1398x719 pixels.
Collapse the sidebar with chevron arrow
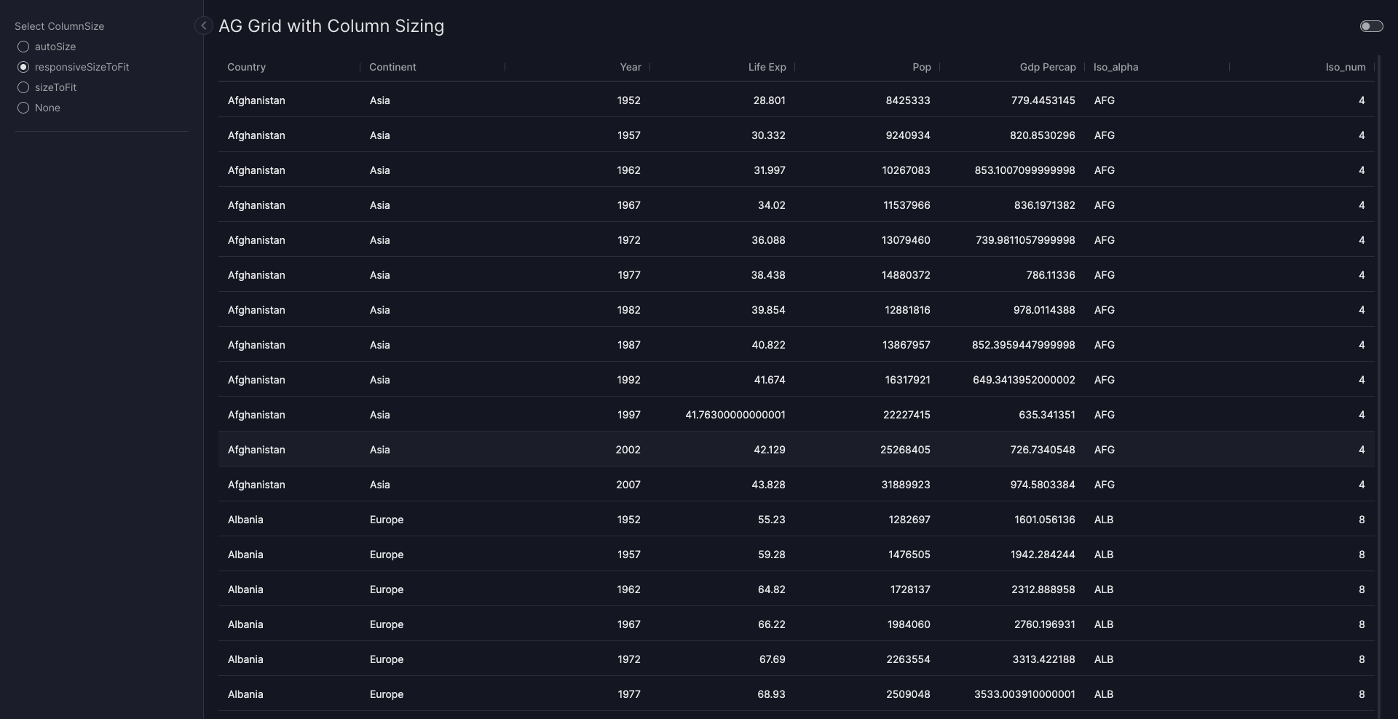coord(203,26)
